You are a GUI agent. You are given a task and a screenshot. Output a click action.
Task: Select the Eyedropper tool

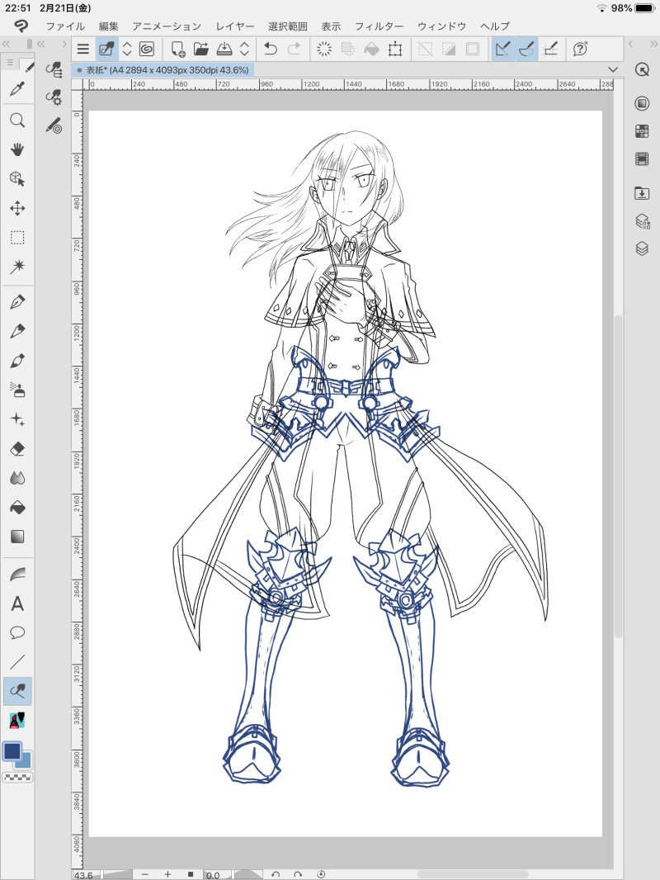(x=17, y=89)
